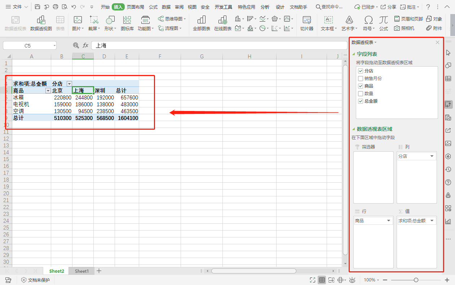The height and width of the screenshot is (285, 455).
Task: Open the 全部图表 all charts icon
Action: pyautogui.click(x=201, y=23)
